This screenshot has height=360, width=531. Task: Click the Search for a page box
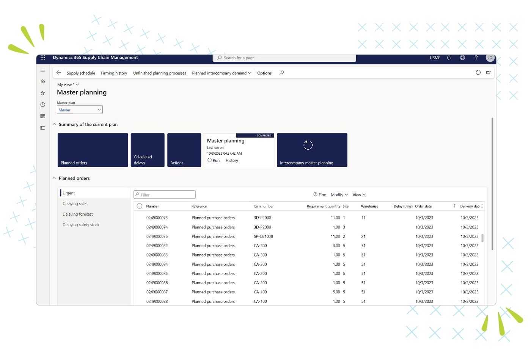284,58
